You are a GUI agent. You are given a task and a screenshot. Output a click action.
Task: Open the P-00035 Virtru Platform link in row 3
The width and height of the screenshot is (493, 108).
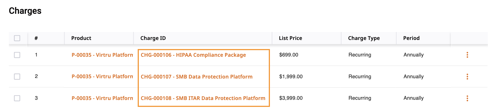[x=102, y=98]
